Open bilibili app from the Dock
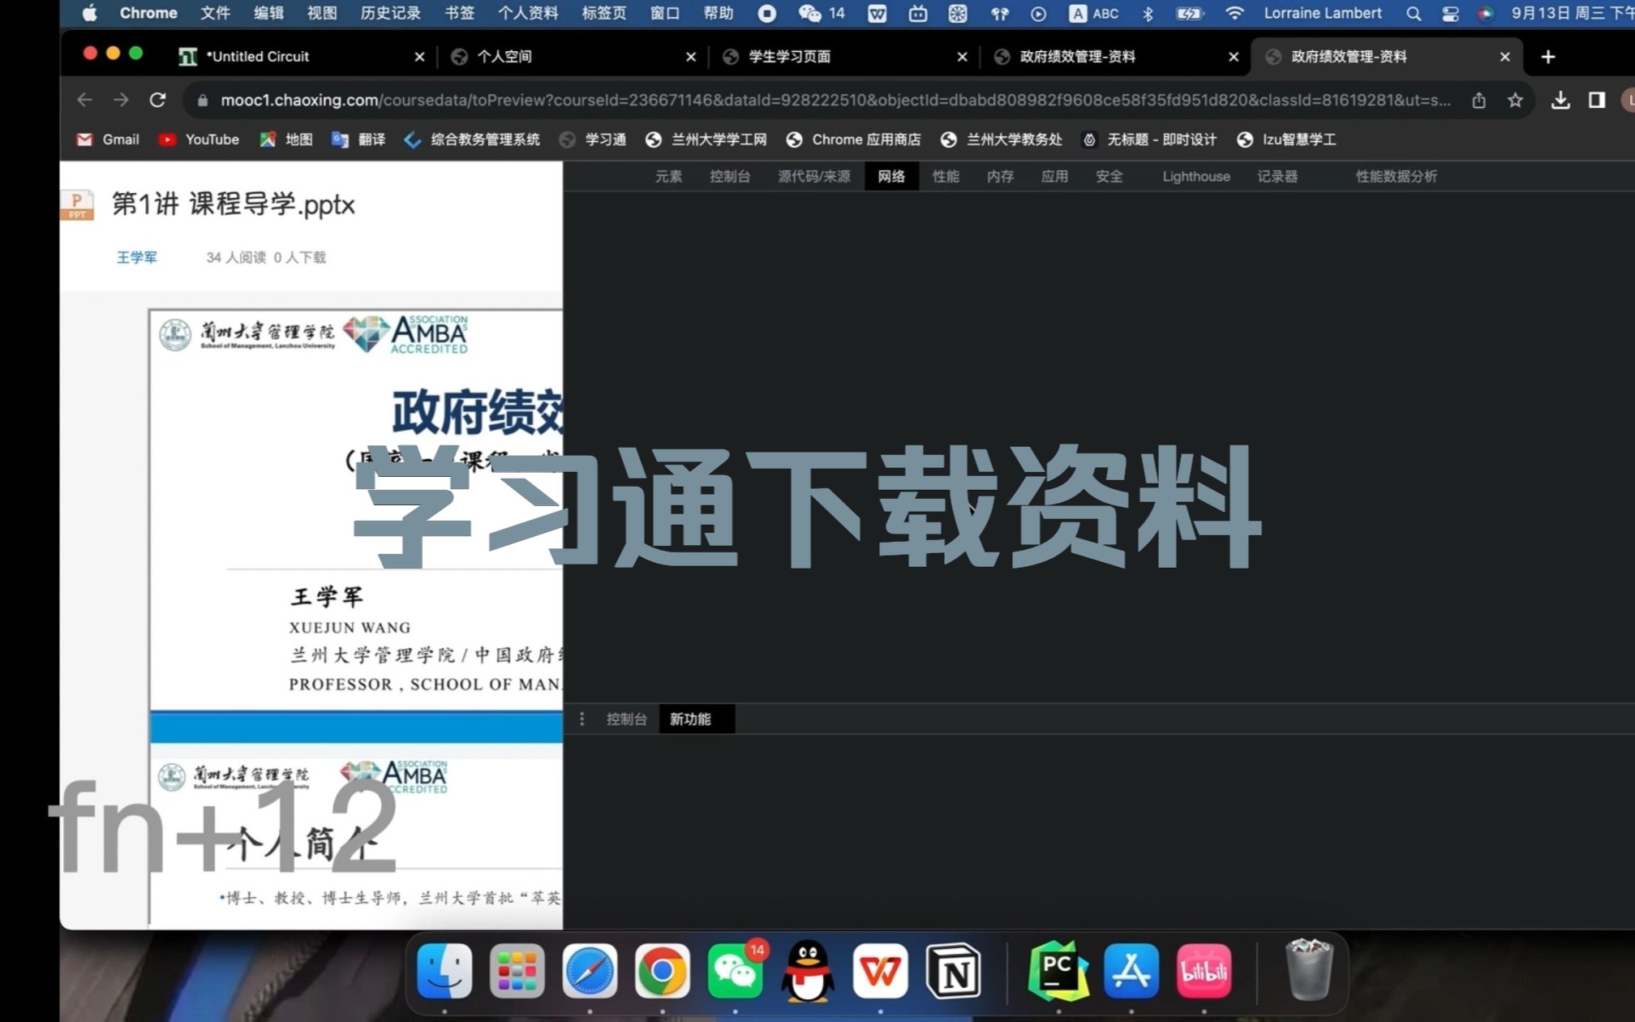 click(x=1204, y=971)
